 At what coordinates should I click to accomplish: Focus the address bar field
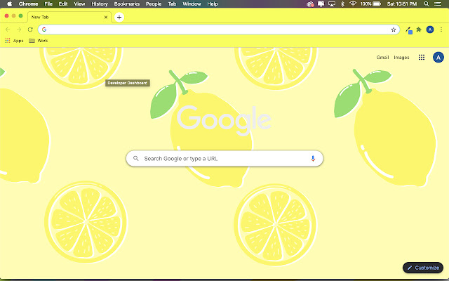219,30
